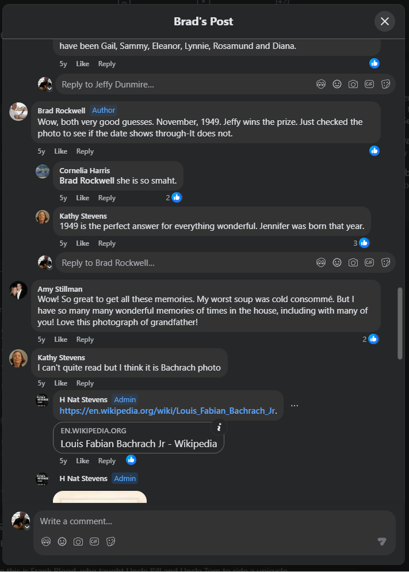
Task: Open the three-dot options menu beside H Nat Stevens' Wikipedia comment
Action: coord(295,405)
